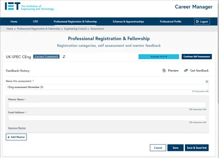This screenshot has height=158, width=219.
Task: Focus the Mentor Name input field
Action: pos(107,105)
